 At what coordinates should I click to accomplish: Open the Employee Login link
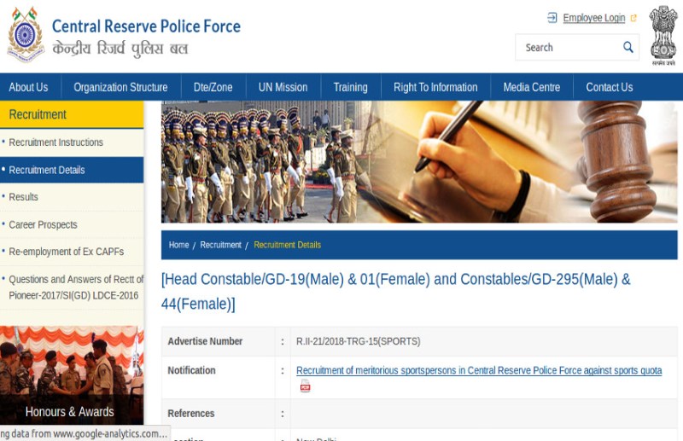coord(593,18)
